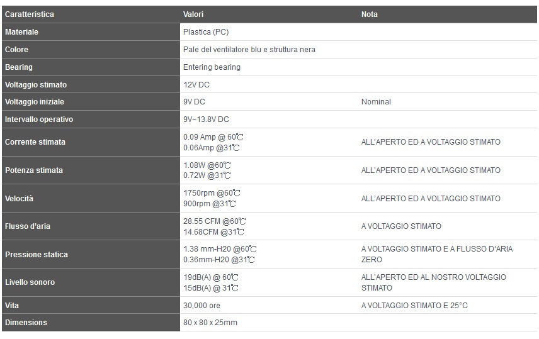Image resolution: width=539 pixels, height=339 pixels.
Task: Click the 1.08W @60℃ power value
Action: [x=207, y=165]
